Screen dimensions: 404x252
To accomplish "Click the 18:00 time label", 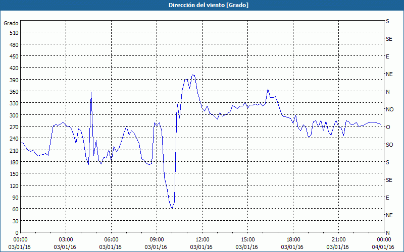I will tap(293, 240).
